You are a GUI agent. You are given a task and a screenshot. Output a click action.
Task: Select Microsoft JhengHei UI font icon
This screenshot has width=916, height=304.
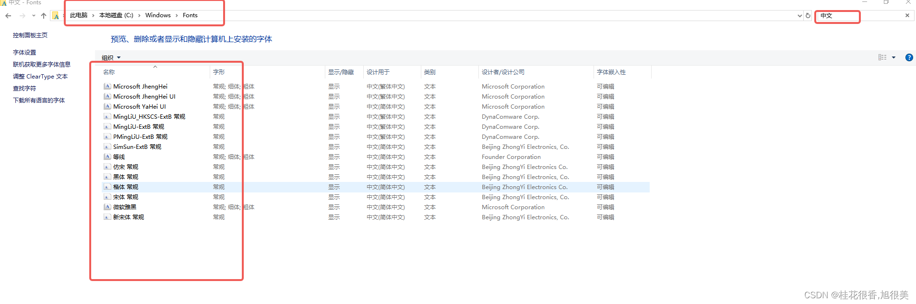click(107, 97)
